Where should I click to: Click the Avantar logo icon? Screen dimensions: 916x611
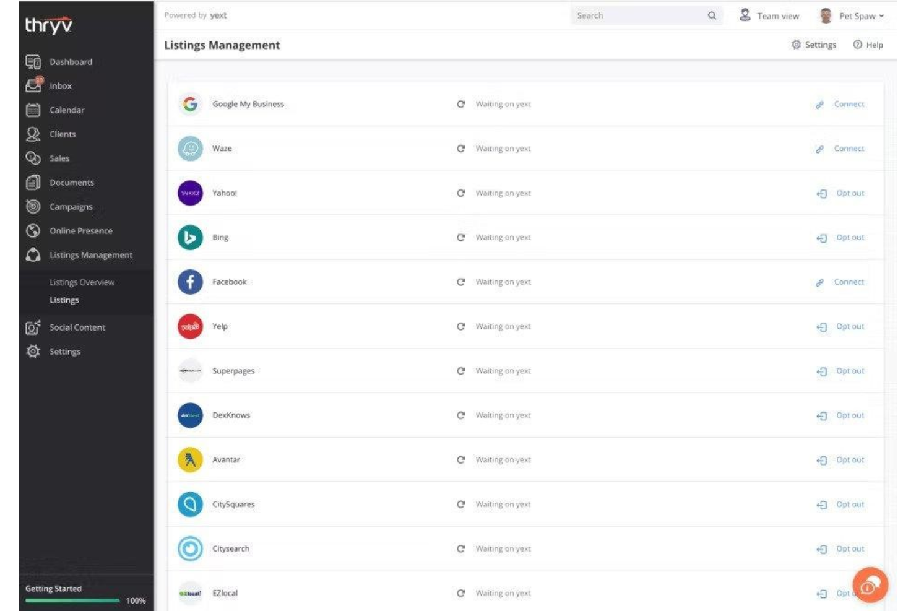pyautogui.click(x=190, y=460)
